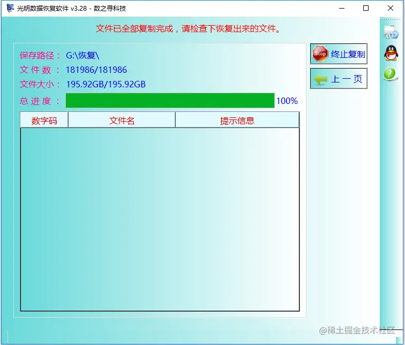The width and height of the screenshot is (405, 345).
Task: Click the 终止复制 stop button
Action: point(339,54)
